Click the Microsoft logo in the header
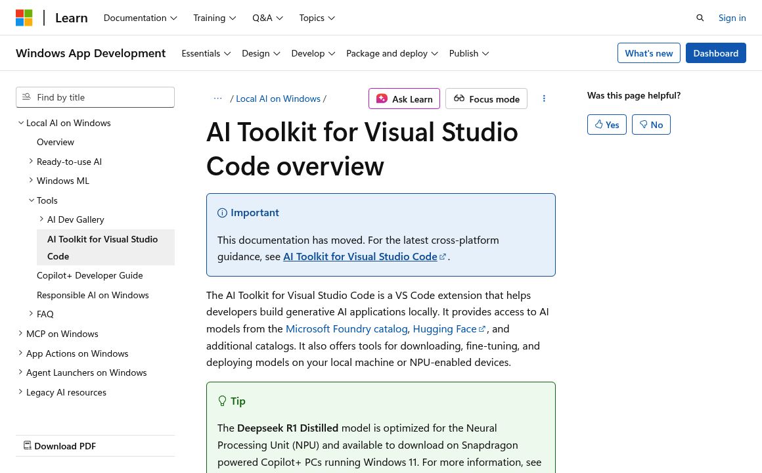Image resolution: width=762 pixels, height=473 pixels. click(24, 18)
